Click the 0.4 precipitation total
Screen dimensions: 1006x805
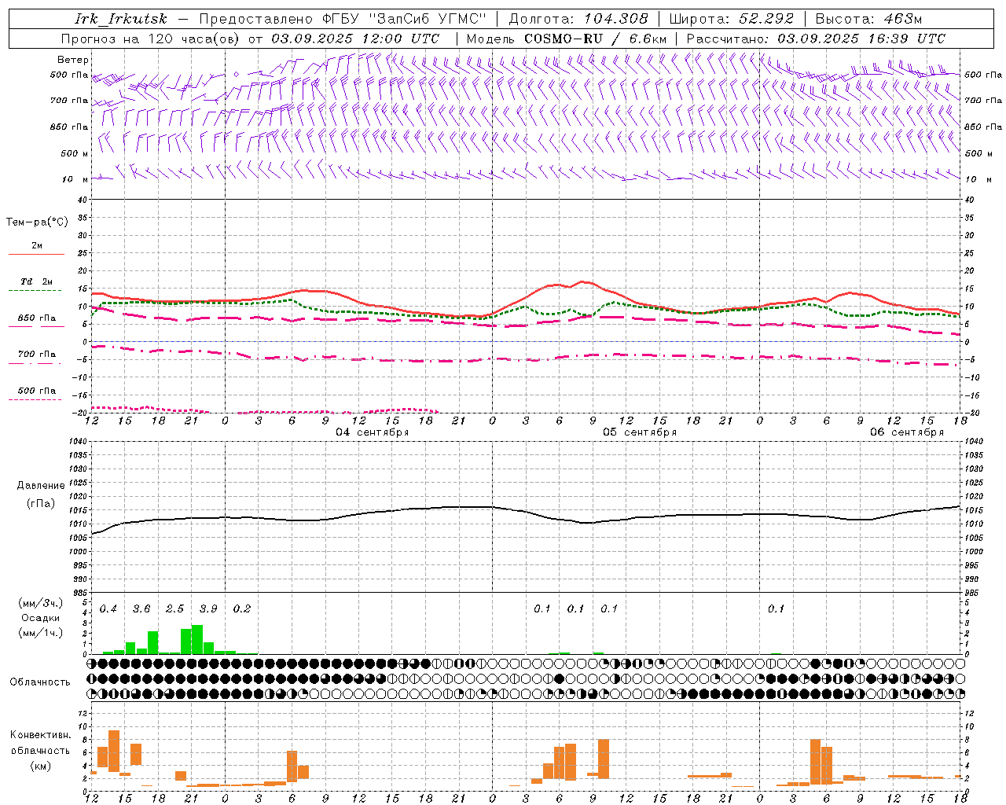(x=108, y=609)
